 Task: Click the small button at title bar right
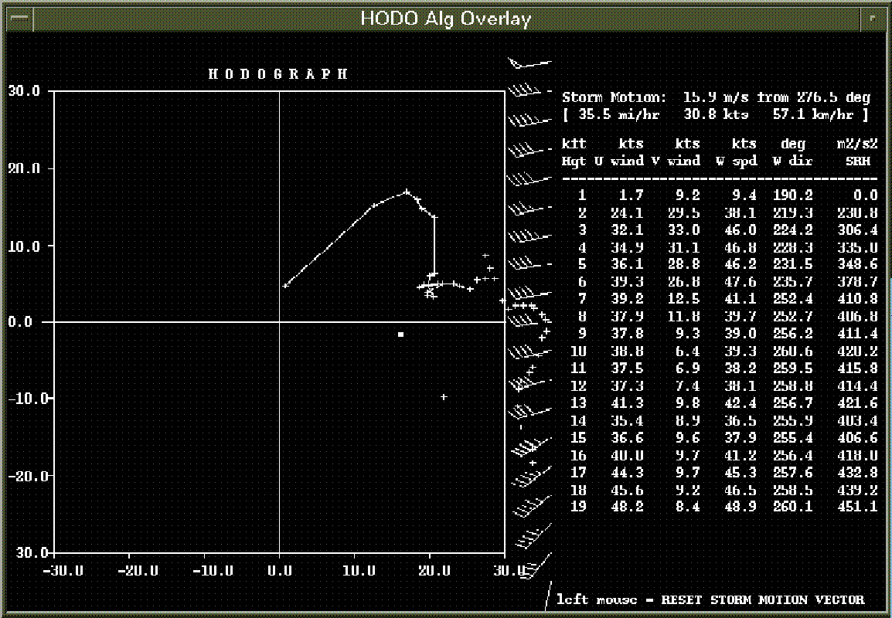click(872, 19)
